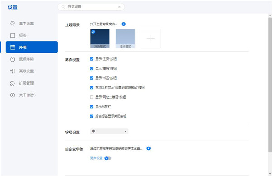The height and width of the screenshot is (176, 272).
Task: Click the 主题背景 section label
Action: 73,25
